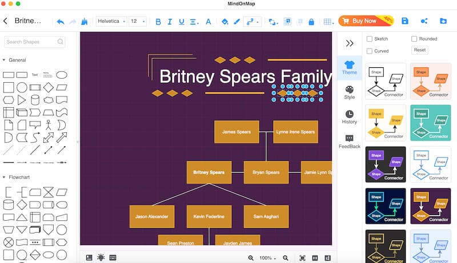Click the Reset button
Viewport: 457px width, 263px height.
point(420,50)
